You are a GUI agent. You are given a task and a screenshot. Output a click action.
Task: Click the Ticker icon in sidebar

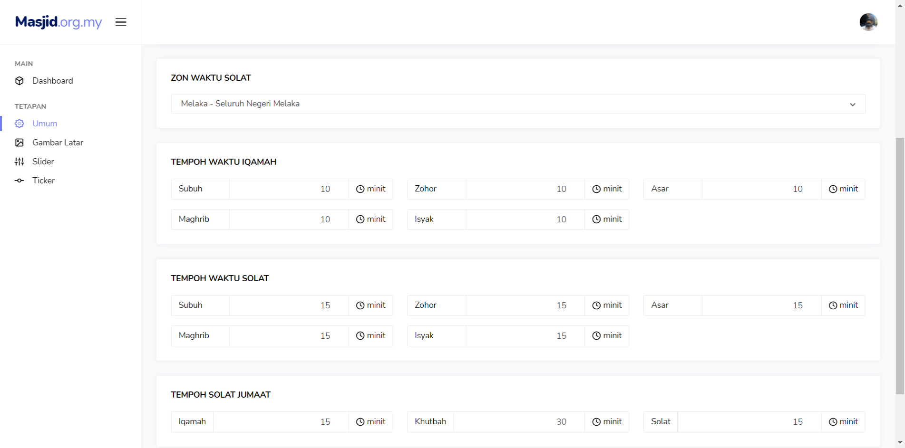pyautogui.click(x=19, y=181)
